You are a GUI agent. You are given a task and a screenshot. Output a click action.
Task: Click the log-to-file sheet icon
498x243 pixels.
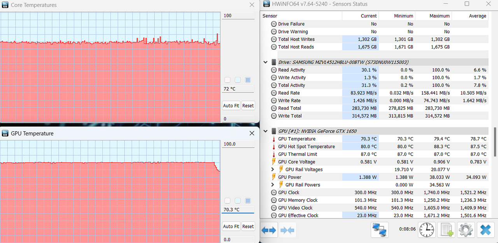[446, 230]
